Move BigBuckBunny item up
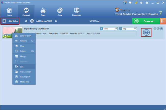The image size is (166, 110). coord(155,29)
